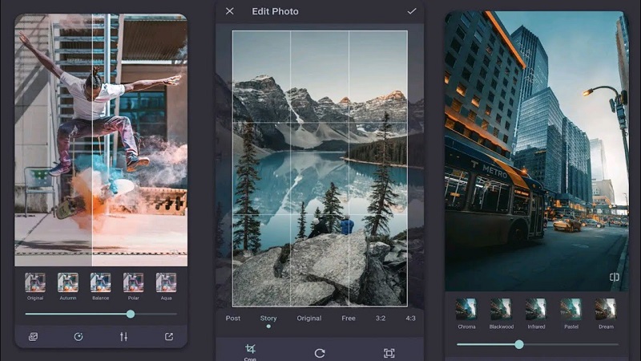
Task: Select the Crop tool icon
Action: tap(250, 349)
